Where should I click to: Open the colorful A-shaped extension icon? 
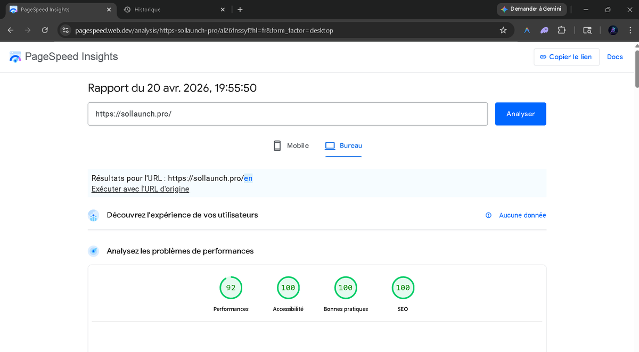pos(527,30)
